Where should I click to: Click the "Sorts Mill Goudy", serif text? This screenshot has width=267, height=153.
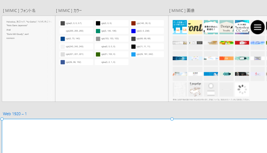coord(17,34)
